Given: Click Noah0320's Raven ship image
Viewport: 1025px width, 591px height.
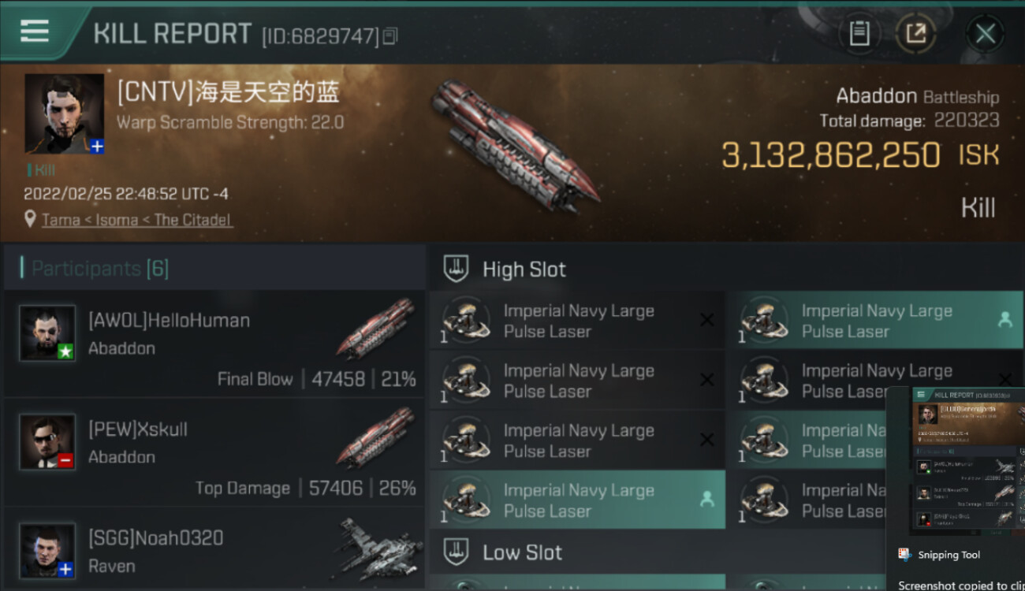Looking at the screenshot, I should coord(375,548).
